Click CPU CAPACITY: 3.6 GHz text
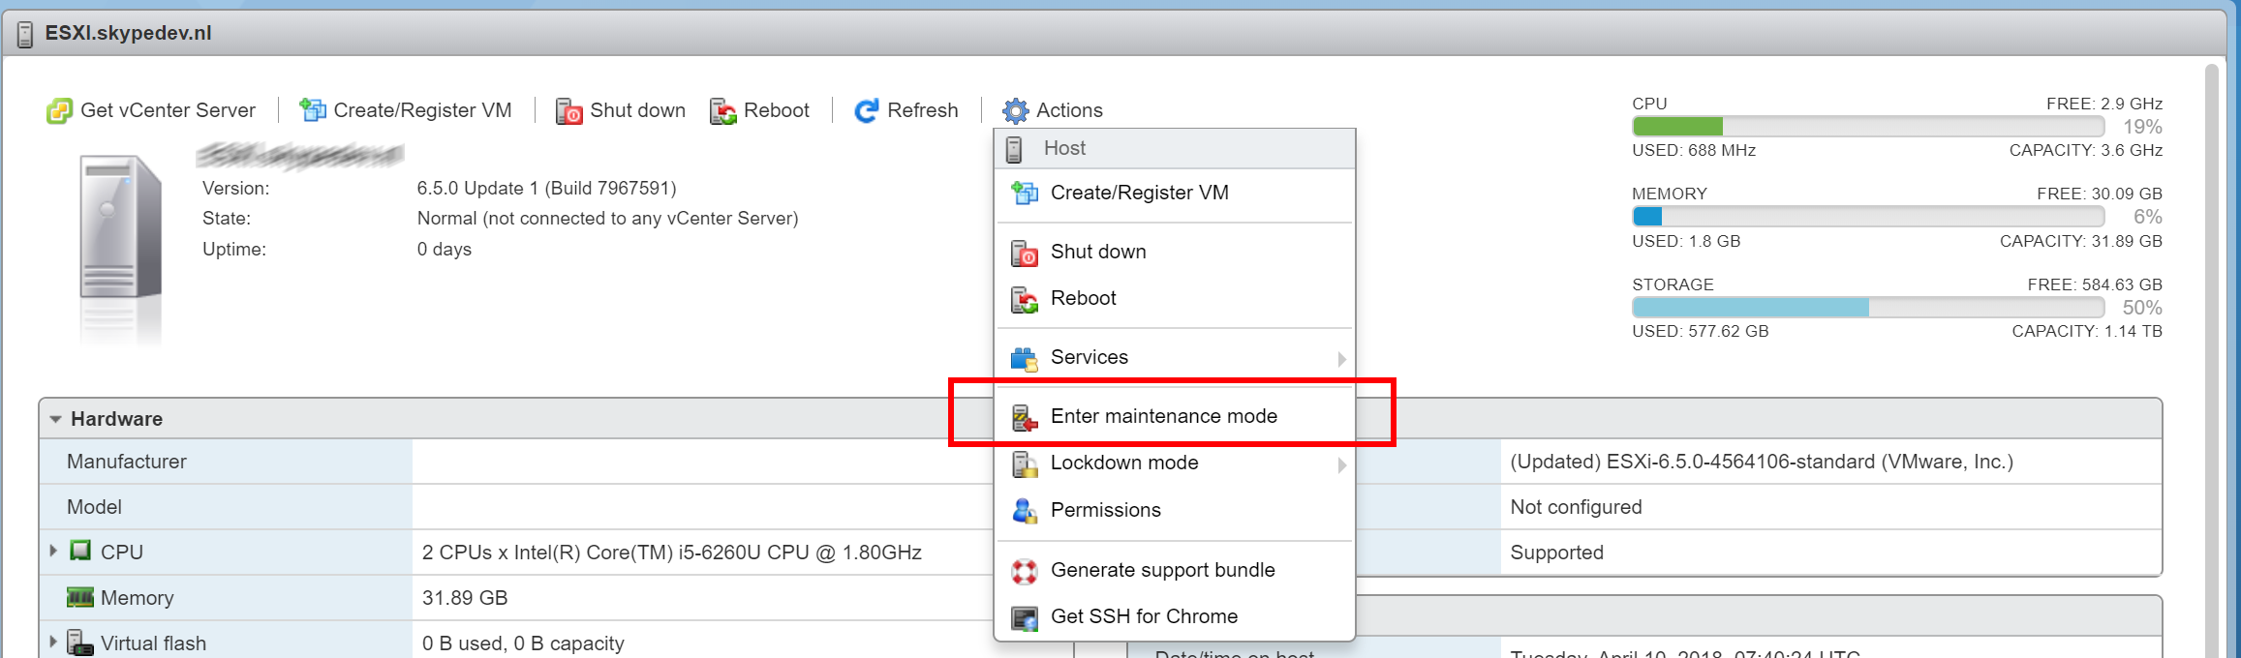Image resolution: width=2241 pixels, height=658 pixels. tap(2085, 150)
